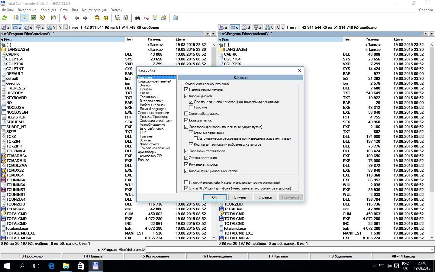This screenshot has height=272, width=435.
Task: Uncheck 'Панель инструментов' checkbox
Action: (186, 89)
